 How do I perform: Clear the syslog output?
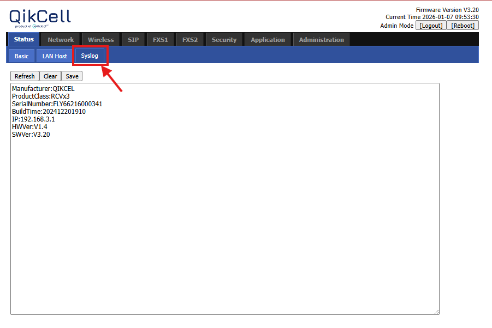50,76
